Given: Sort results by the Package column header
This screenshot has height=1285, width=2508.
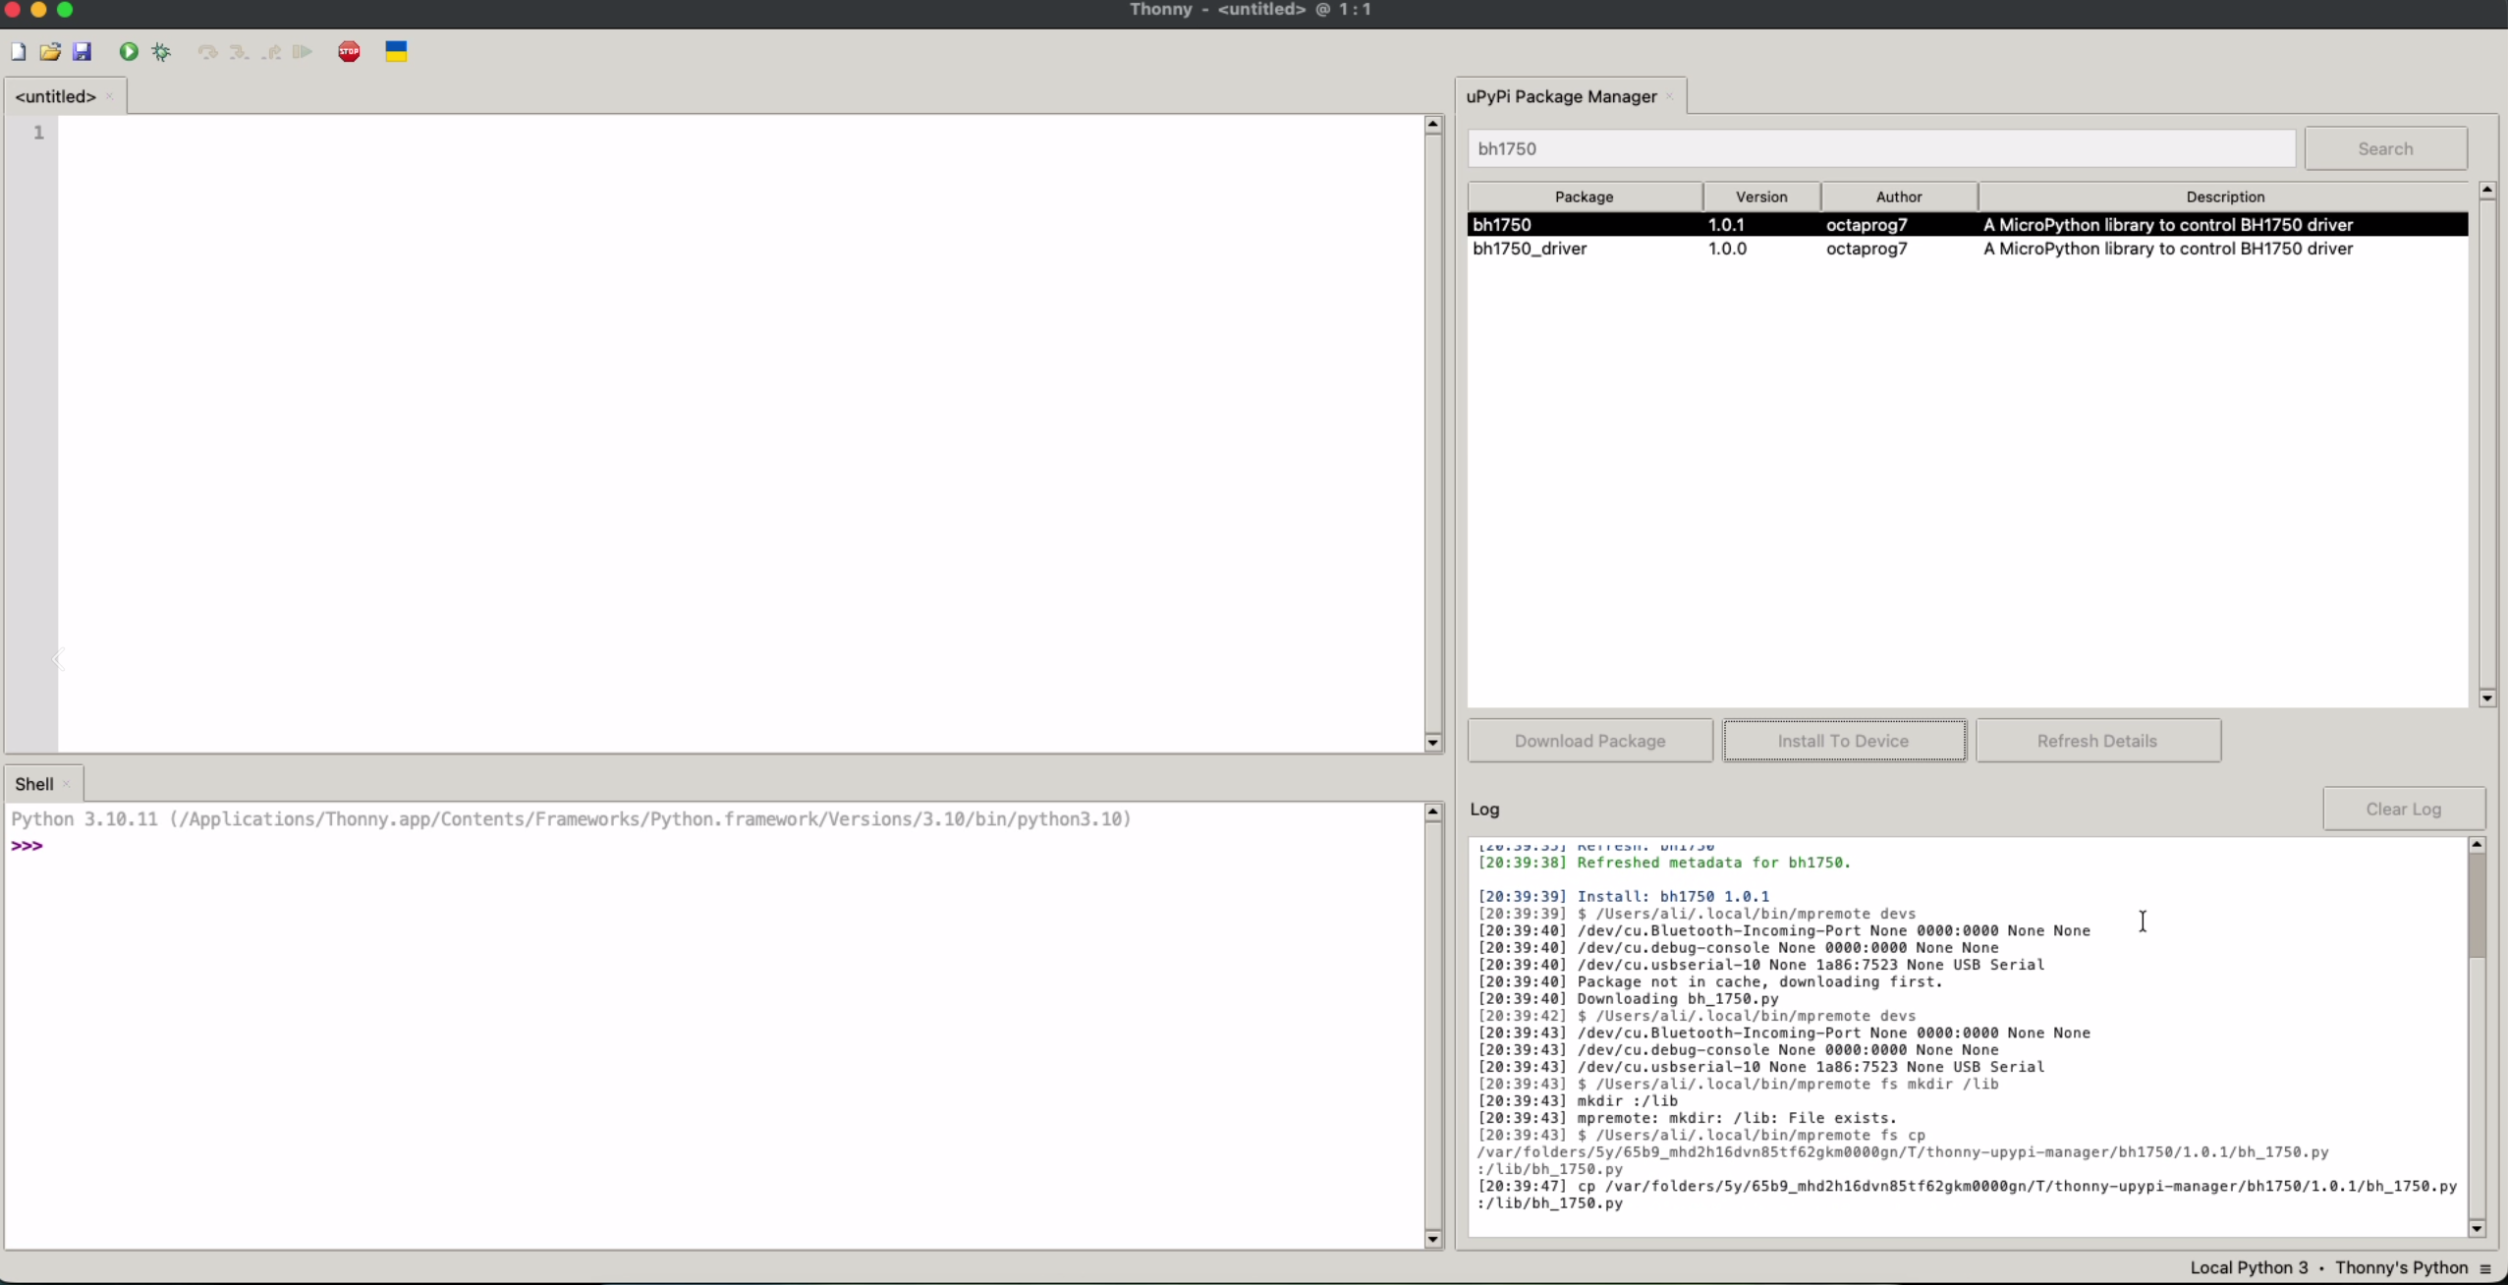Looking at the screenshot, I should (1584, 196).
